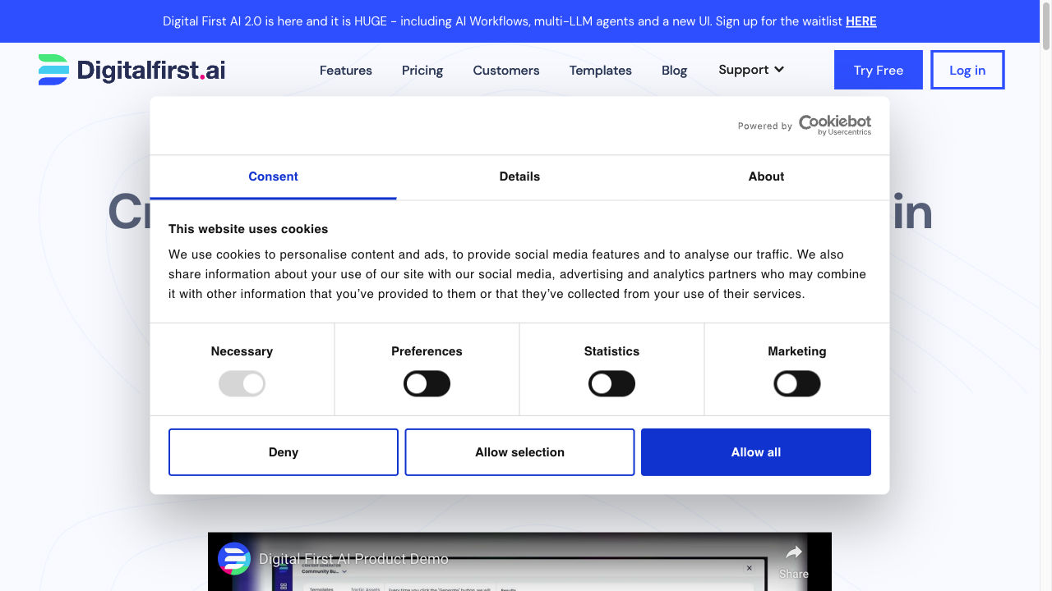
Task: Open the Customers nav item
Action: pyautogui.click(x=506, y=71)
